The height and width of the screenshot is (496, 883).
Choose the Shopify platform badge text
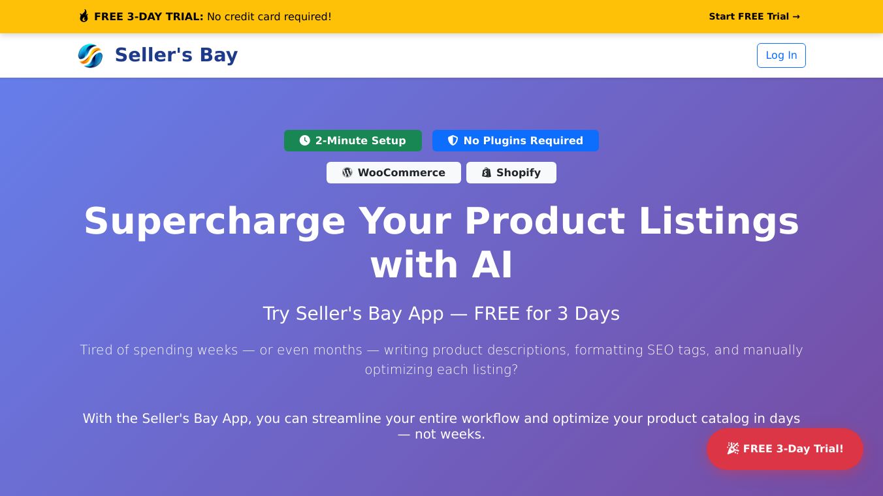519,172
